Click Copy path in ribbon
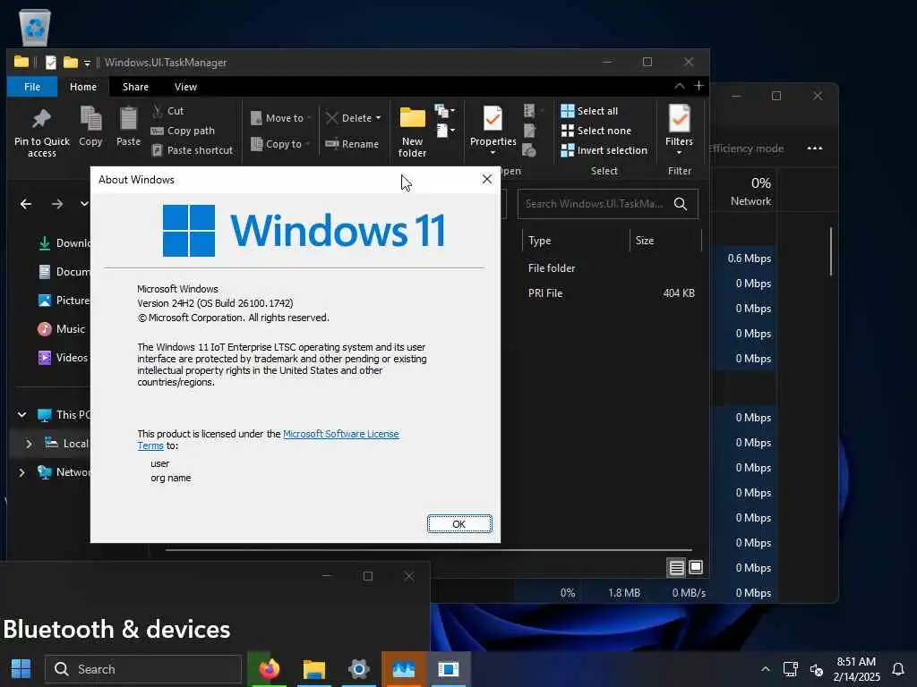The image size is (917, 687). coord(183,131)
